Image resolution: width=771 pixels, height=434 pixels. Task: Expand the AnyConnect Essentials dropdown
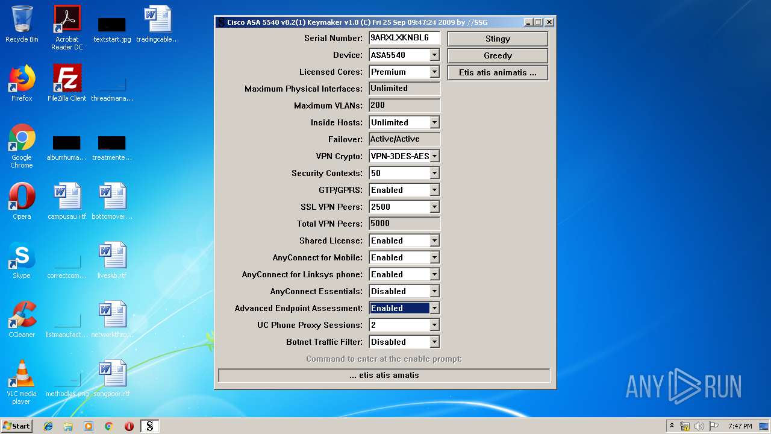(x=435, y=291)
